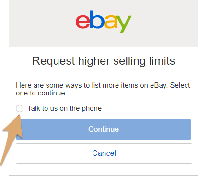Click the eBay logo

point(104,22)
